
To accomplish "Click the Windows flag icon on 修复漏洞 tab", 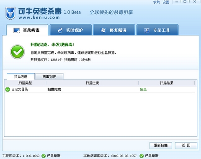I will [x=103, y=30].
